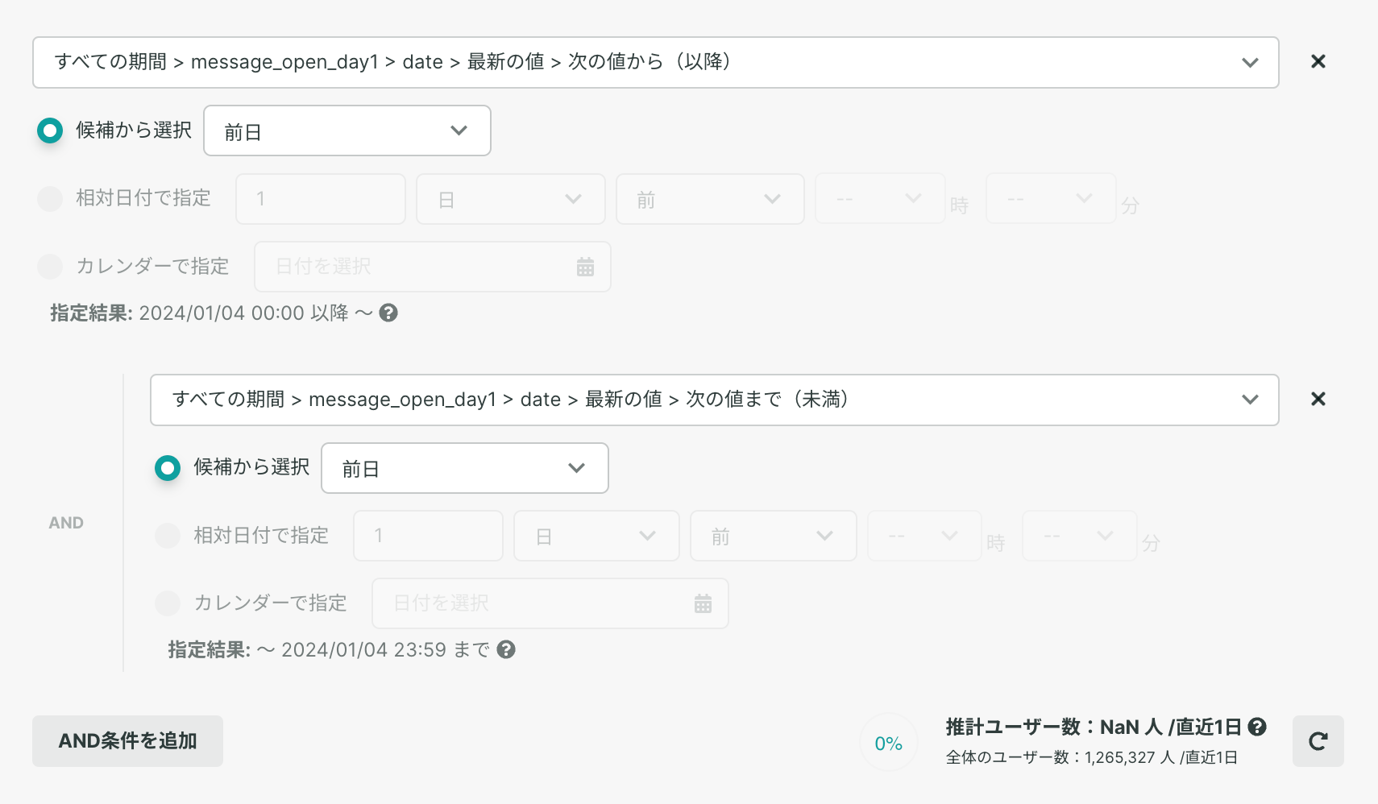
Task: Open the '次の値から（以降）' condition dropdown
Action: pyautogui.click(x=655, y=62)
